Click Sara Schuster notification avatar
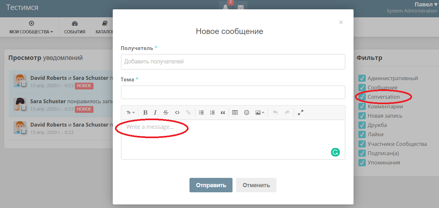The image size is (439, 208). point(20,104)
